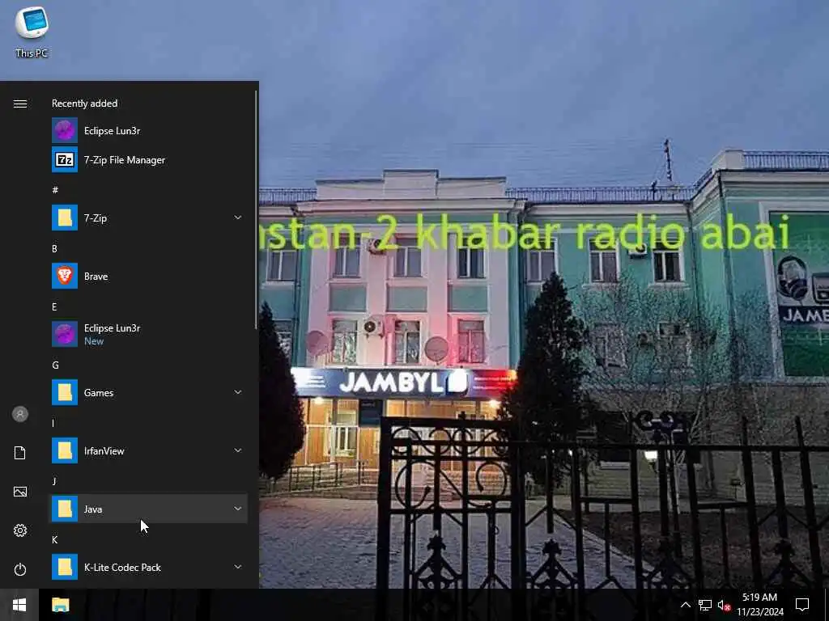
Task: Click the K-Lite Codec Pack folder icon
Action: pyautogui.click(x=65, y=567)
